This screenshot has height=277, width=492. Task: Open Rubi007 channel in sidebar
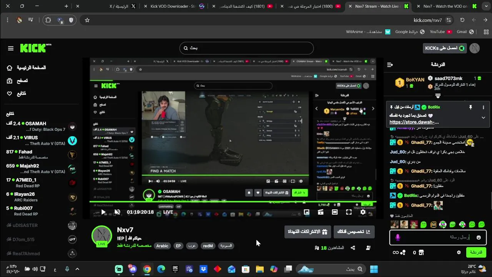coord(41,211)
